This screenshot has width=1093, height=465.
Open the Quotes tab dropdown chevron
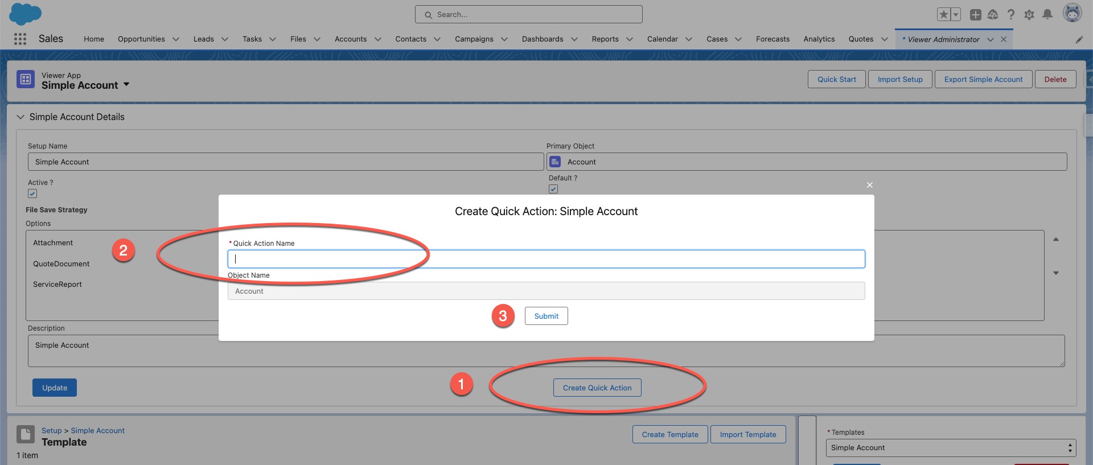[885, 39]
